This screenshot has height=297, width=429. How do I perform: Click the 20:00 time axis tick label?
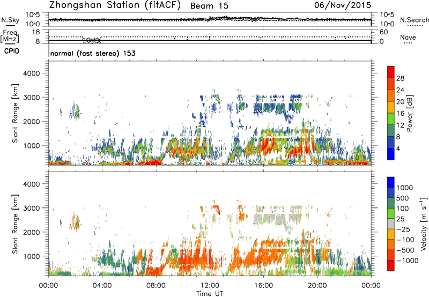click(317, 286)
